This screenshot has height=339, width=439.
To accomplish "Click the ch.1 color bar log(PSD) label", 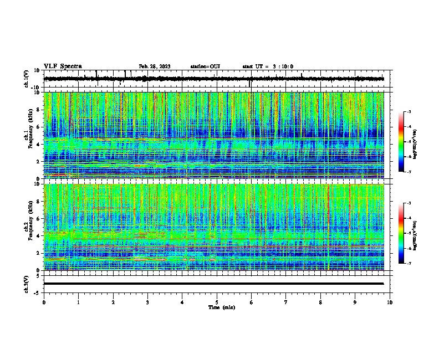I will point(415,145).
